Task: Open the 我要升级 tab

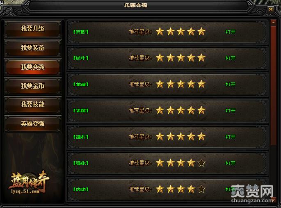Action: 33,29
